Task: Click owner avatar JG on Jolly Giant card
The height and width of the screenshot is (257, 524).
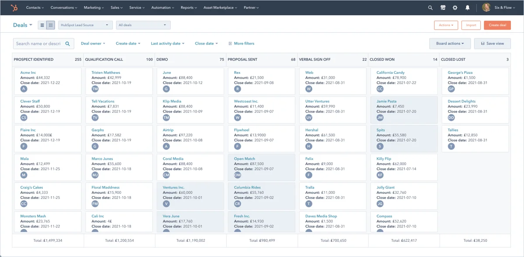Action: click(380, 204)
